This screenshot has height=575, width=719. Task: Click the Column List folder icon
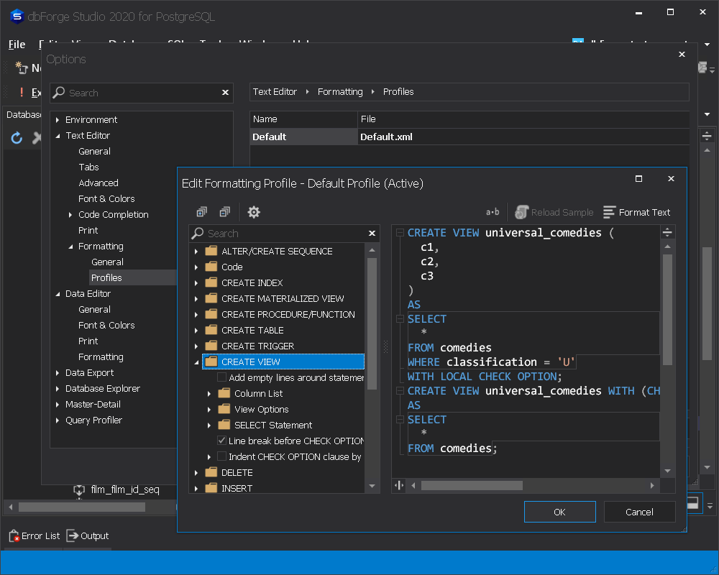tap(224, 393)
